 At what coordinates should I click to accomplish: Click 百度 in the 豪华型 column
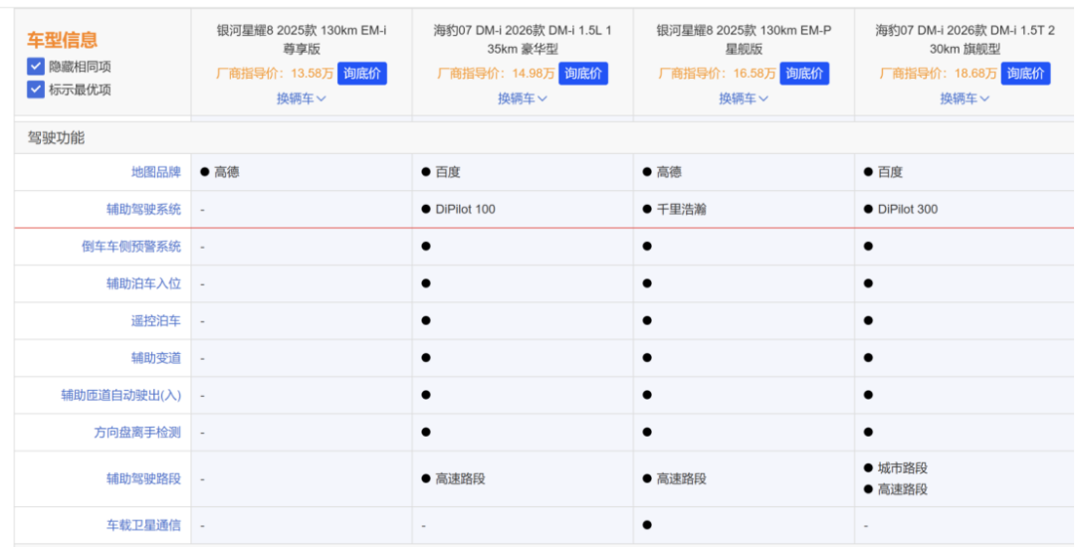coord(448,172)
